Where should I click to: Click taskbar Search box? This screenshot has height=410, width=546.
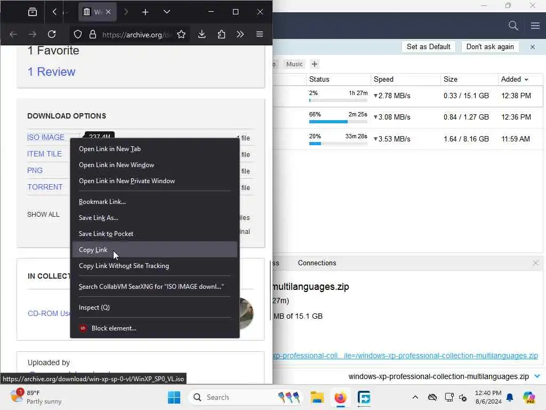(x=245, y=397)
